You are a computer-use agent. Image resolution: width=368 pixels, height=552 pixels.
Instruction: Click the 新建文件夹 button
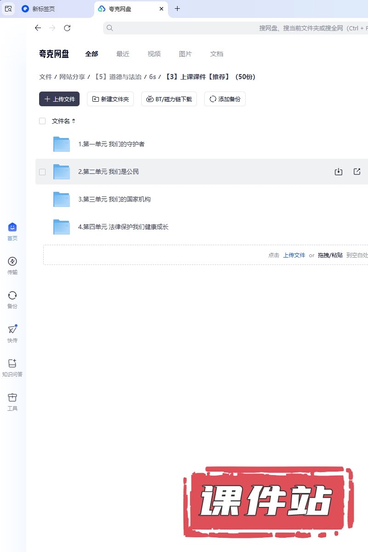[x=110, y=99]
